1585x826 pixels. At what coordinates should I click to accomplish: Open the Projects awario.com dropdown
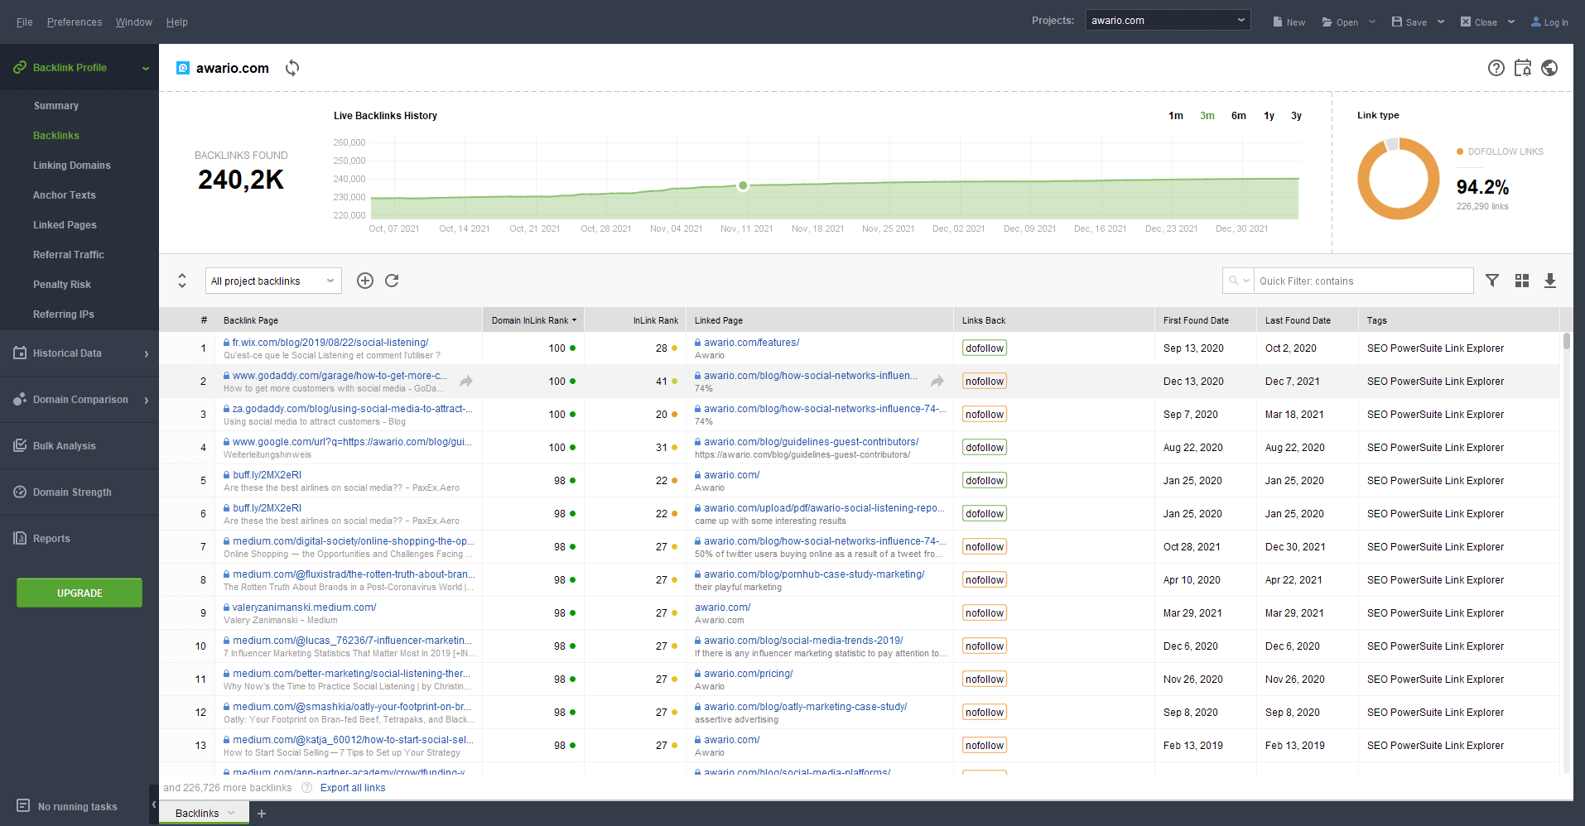pyautogui.click(x=1168, y=20)
